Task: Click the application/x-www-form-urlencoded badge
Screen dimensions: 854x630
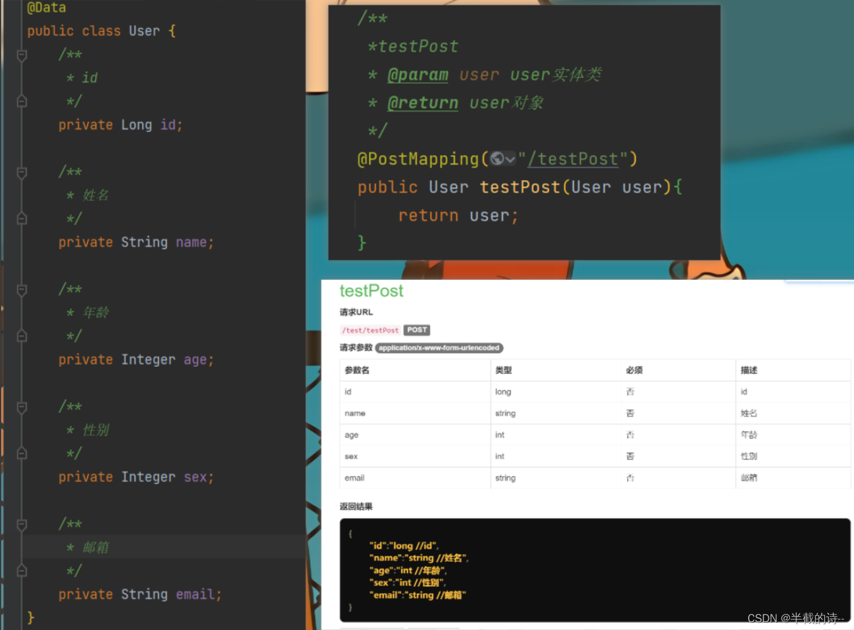Action: click(x=439, y=348)
